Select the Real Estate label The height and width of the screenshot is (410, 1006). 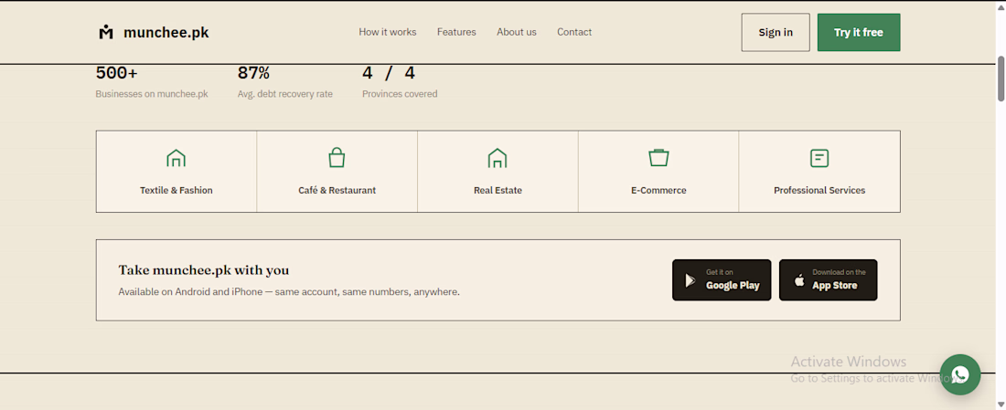(x=498, y=190)
